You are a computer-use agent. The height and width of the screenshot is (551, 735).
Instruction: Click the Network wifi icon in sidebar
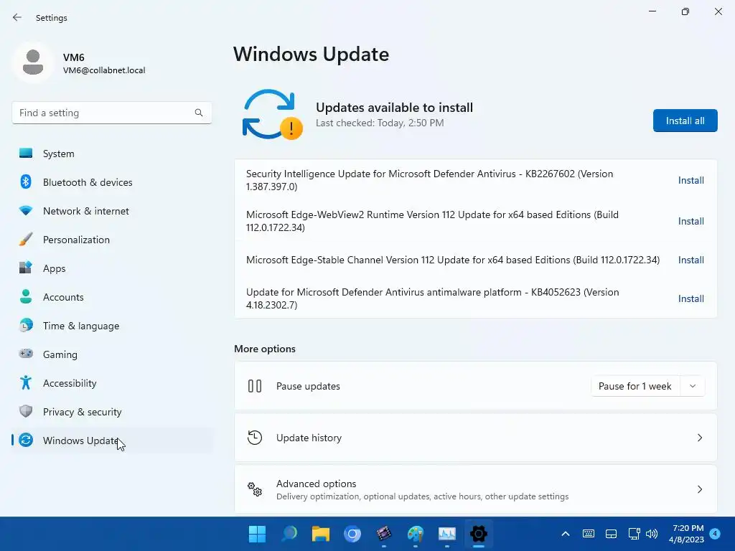[26, 210]
